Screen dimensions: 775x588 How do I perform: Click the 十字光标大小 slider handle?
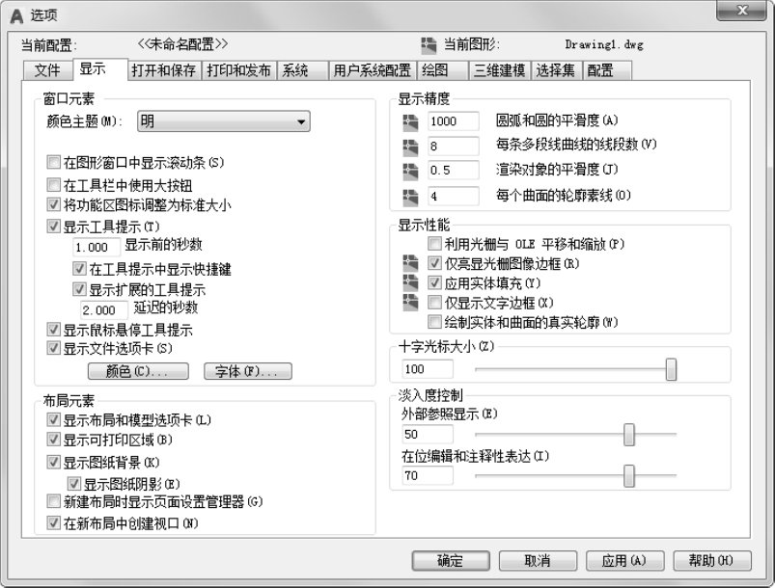click(x=671, y=369)
